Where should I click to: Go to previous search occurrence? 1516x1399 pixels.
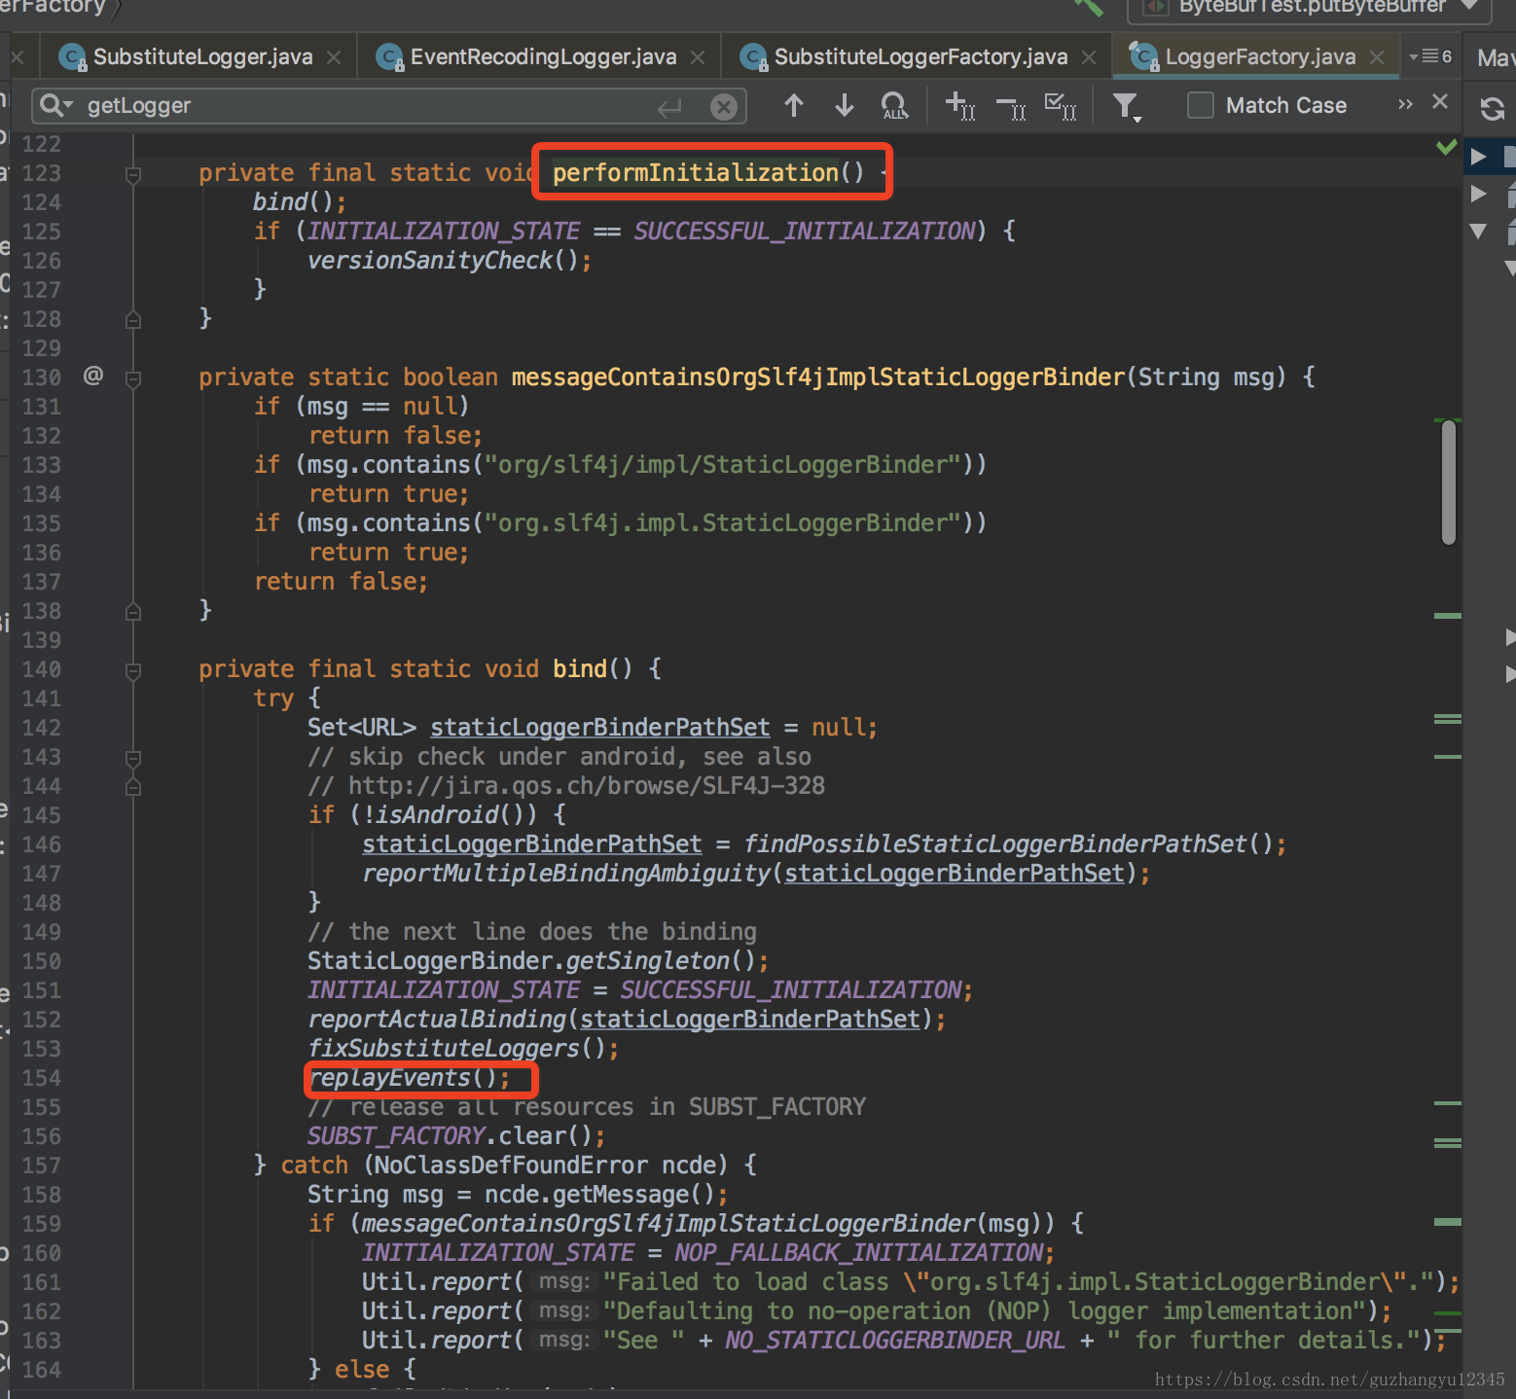tap(794, 105)
